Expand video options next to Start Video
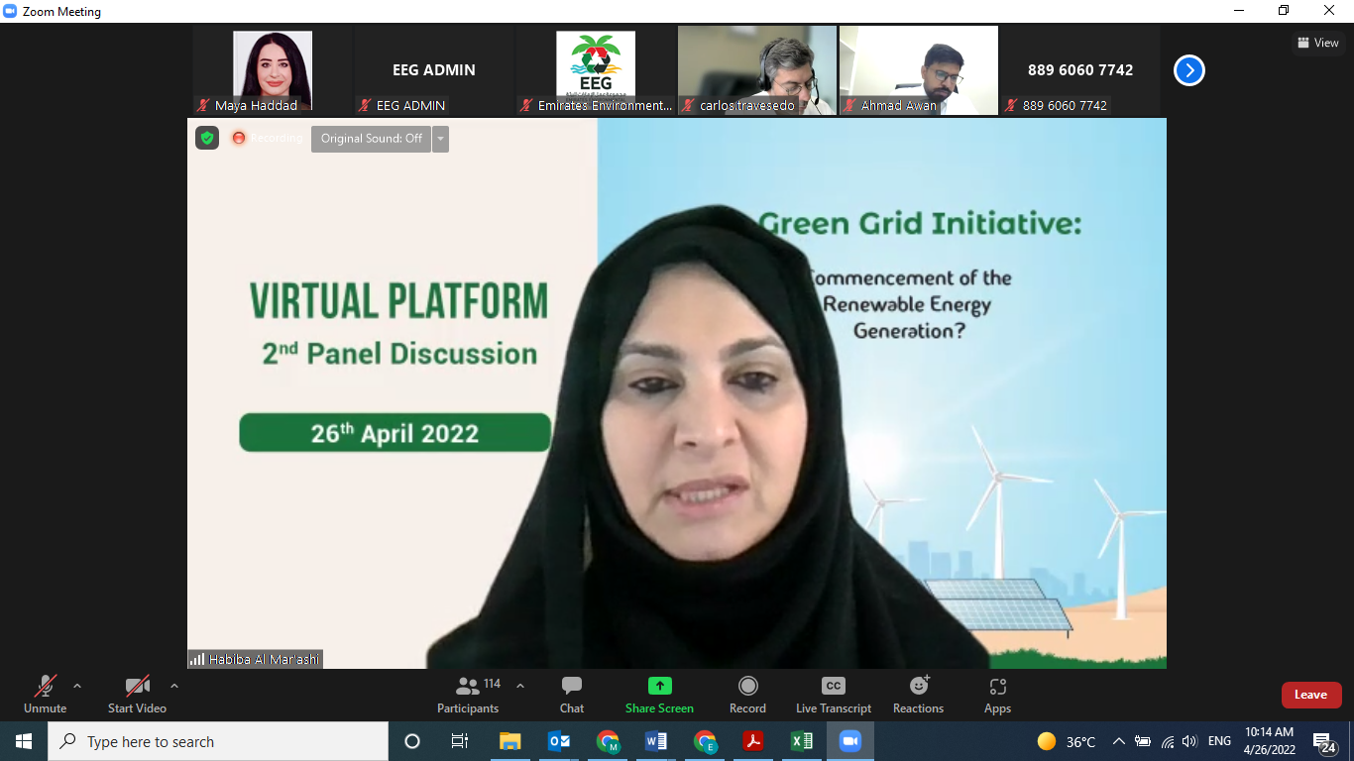1354x761 pixels. [x=174, y=686]
